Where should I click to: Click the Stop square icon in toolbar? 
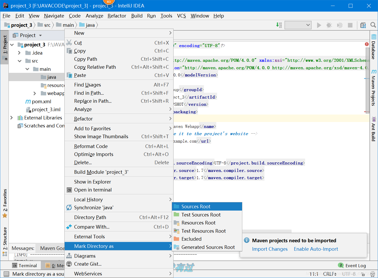(x=350, y=25)
